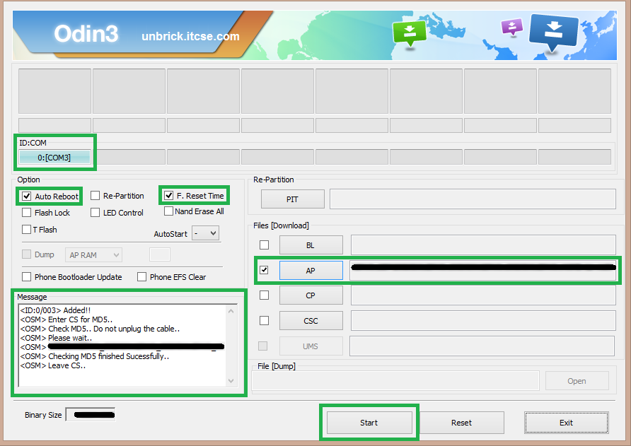The height and width of the screenshot is (446, 631).
Task: Open the AutoStart dropdown
Action: [206, 233]
